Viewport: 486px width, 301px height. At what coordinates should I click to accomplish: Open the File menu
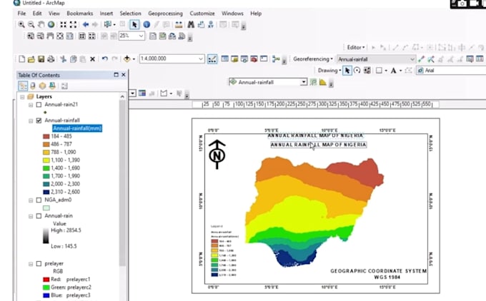21,14
